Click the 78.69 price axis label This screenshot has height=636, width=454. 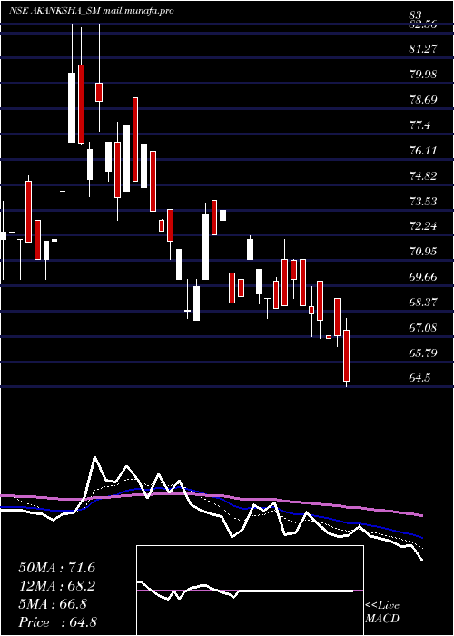click(424, 100)
